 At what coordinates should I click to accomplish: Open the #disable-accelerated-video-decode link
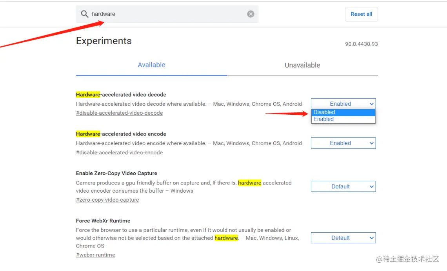(119, 113)
